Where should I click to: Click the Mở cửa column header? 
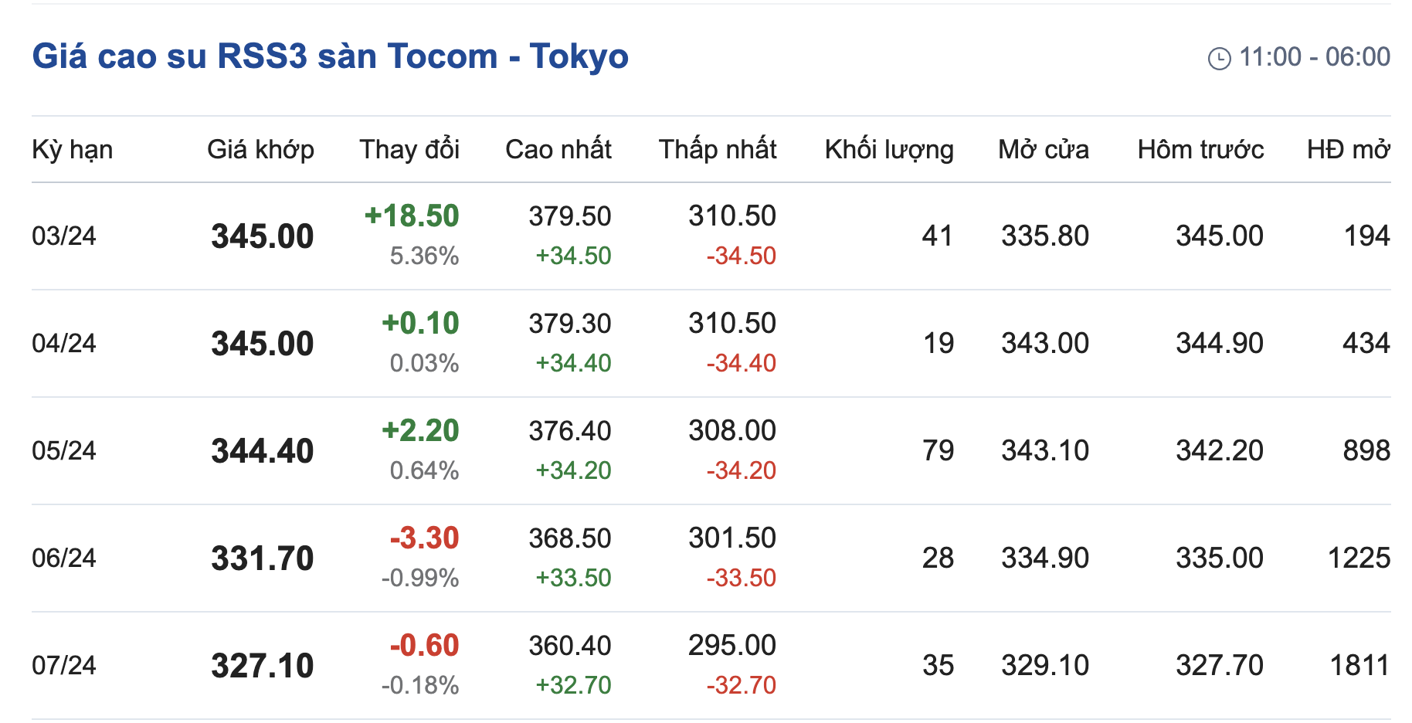click(1044, 149)
